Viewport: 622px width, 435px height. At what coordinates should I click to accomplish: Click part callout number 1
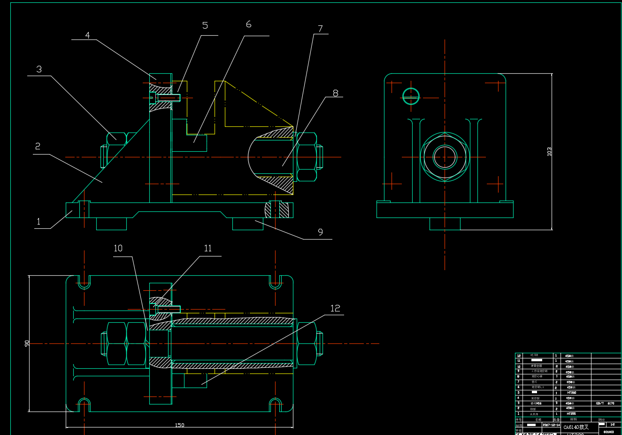[38, 222]
